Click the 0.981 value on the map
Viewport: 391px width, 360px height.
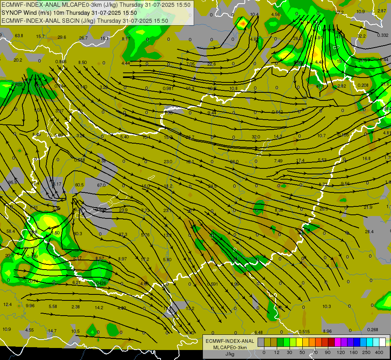pyautogui.click(x=168, y=88)
